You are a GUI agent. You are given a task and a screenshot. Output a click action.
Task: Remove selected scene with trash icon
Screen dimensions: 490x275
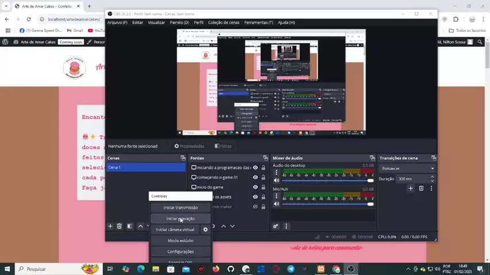point(119,226)
